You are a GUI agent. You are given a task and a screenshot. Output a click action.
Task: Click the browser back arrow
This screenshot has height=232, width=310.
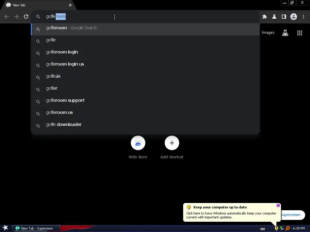pyautogui.click(x=7, y=17)
